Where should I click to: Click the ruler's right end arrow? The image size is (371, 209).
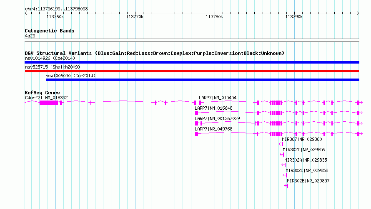coord(358,13)
